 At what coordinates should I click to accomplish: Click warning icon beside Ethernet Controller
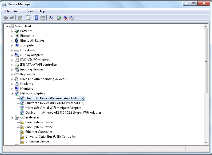point(22,132)
